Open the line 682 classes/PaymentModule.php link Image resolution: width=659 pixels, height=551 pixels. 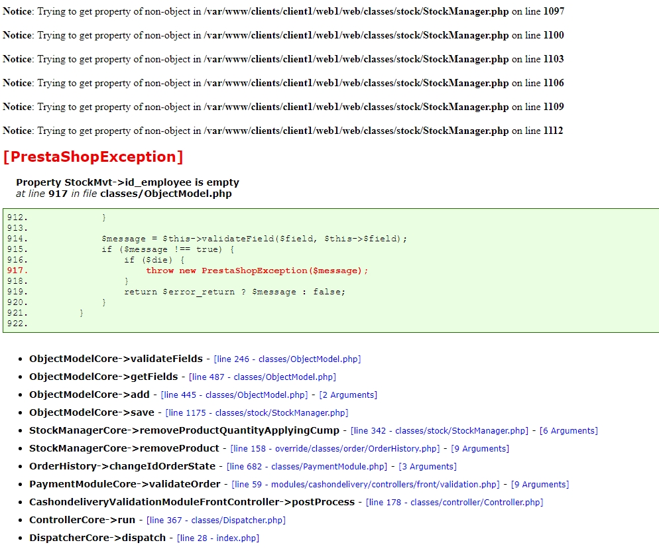307,467
